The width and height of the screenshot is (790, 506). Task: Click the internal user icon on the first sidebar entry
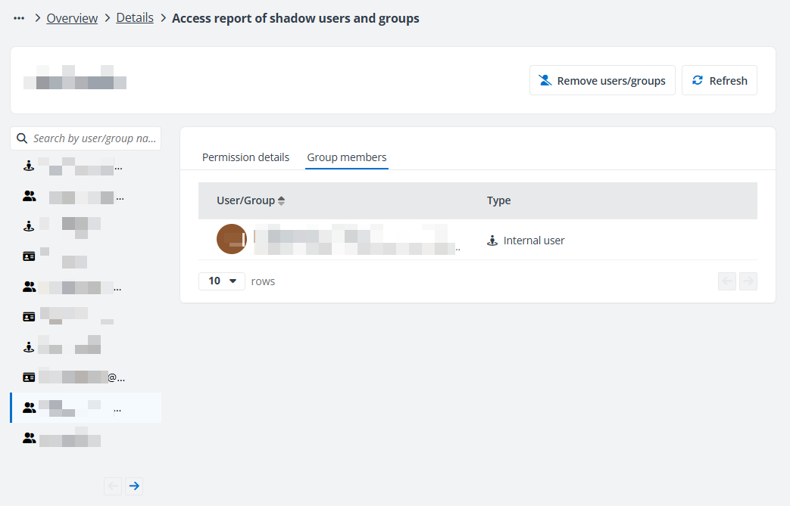click(29, 166)
